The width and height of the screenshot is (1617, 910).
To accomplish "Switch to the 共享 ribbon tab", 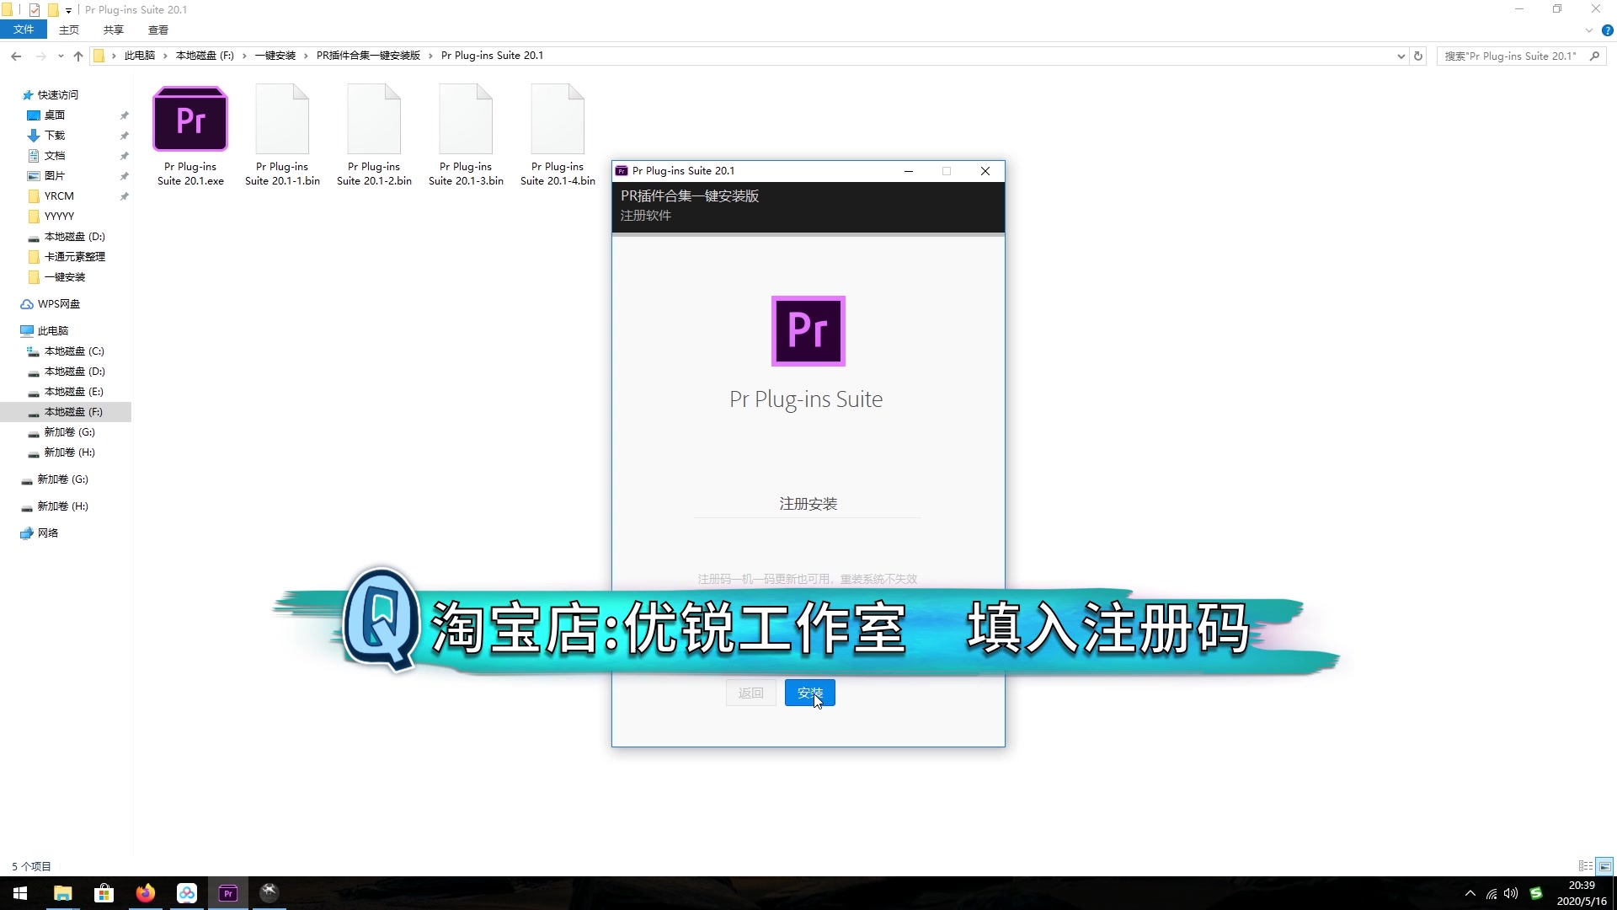I will [x=114, y=29].
